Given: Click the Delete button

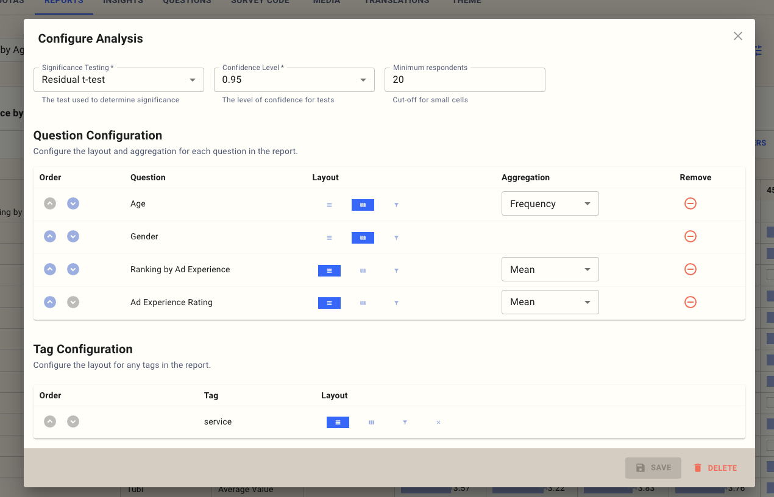Looking at the screenshot, I should (715, 468).
